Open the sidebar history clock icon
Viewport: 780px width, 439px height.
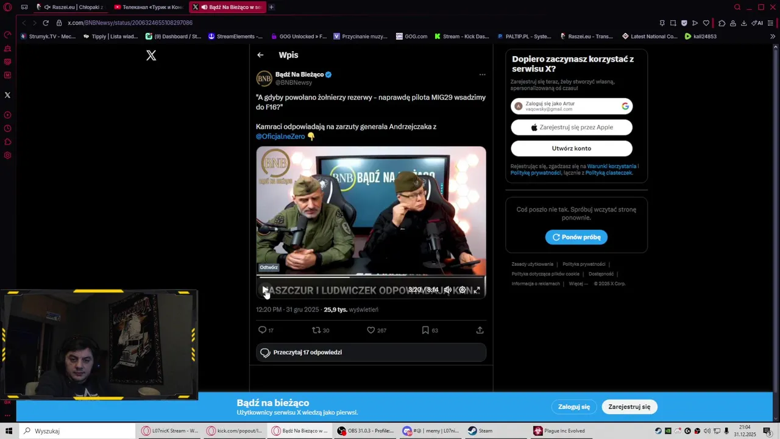[x=7, y=129]
